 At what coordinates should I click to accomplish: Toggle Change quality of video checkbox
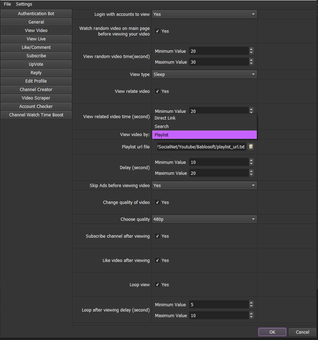pyautogui.click(x=158, y=202)
